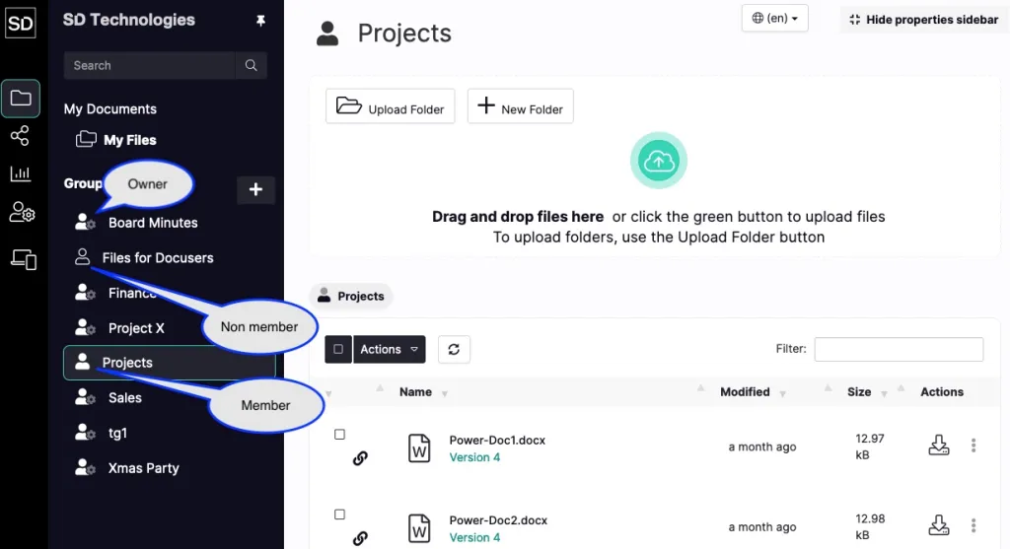
Task: Select the Board Minutes group
Action: click(x=153, y=223)
